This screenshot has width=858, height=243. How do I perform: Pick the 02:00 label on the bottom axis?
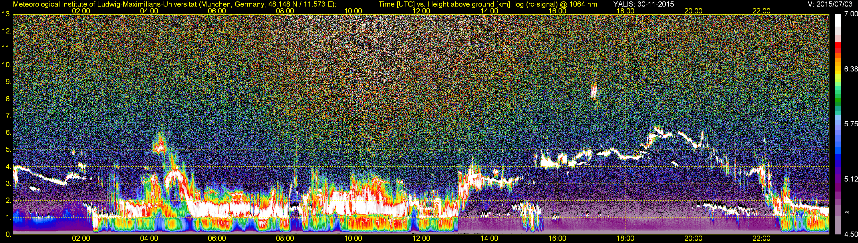tap(81, 238)
